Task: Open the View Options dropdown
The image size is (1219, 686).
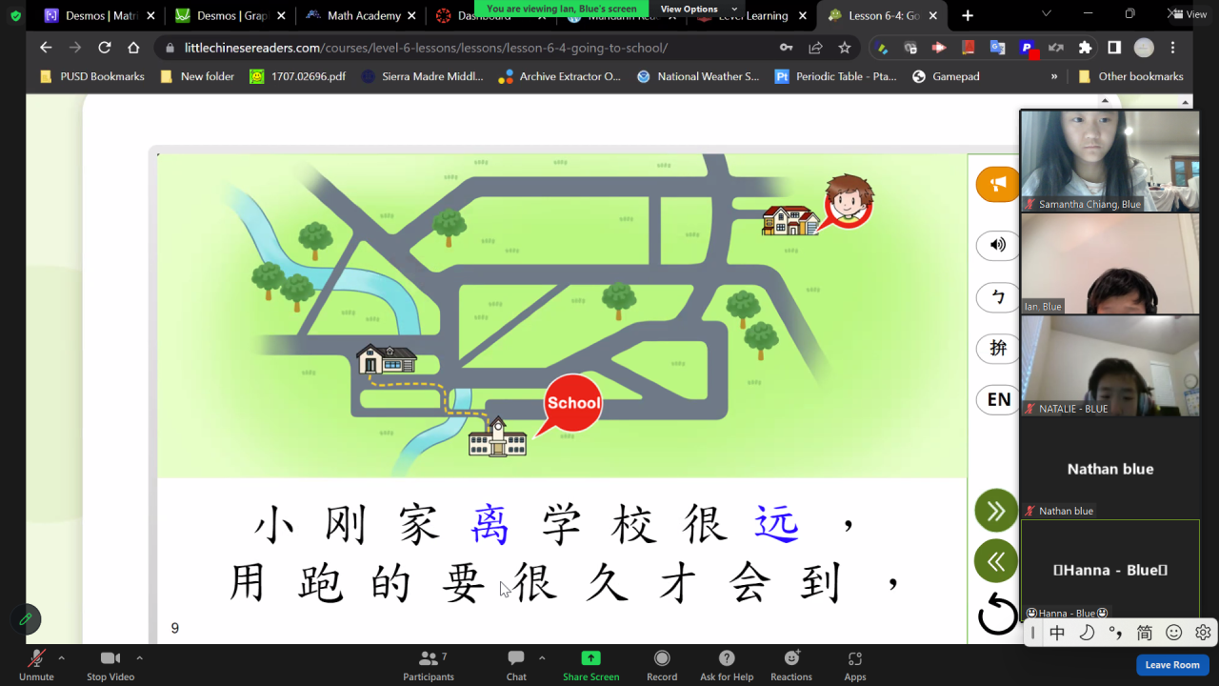Action: [700, 9]
